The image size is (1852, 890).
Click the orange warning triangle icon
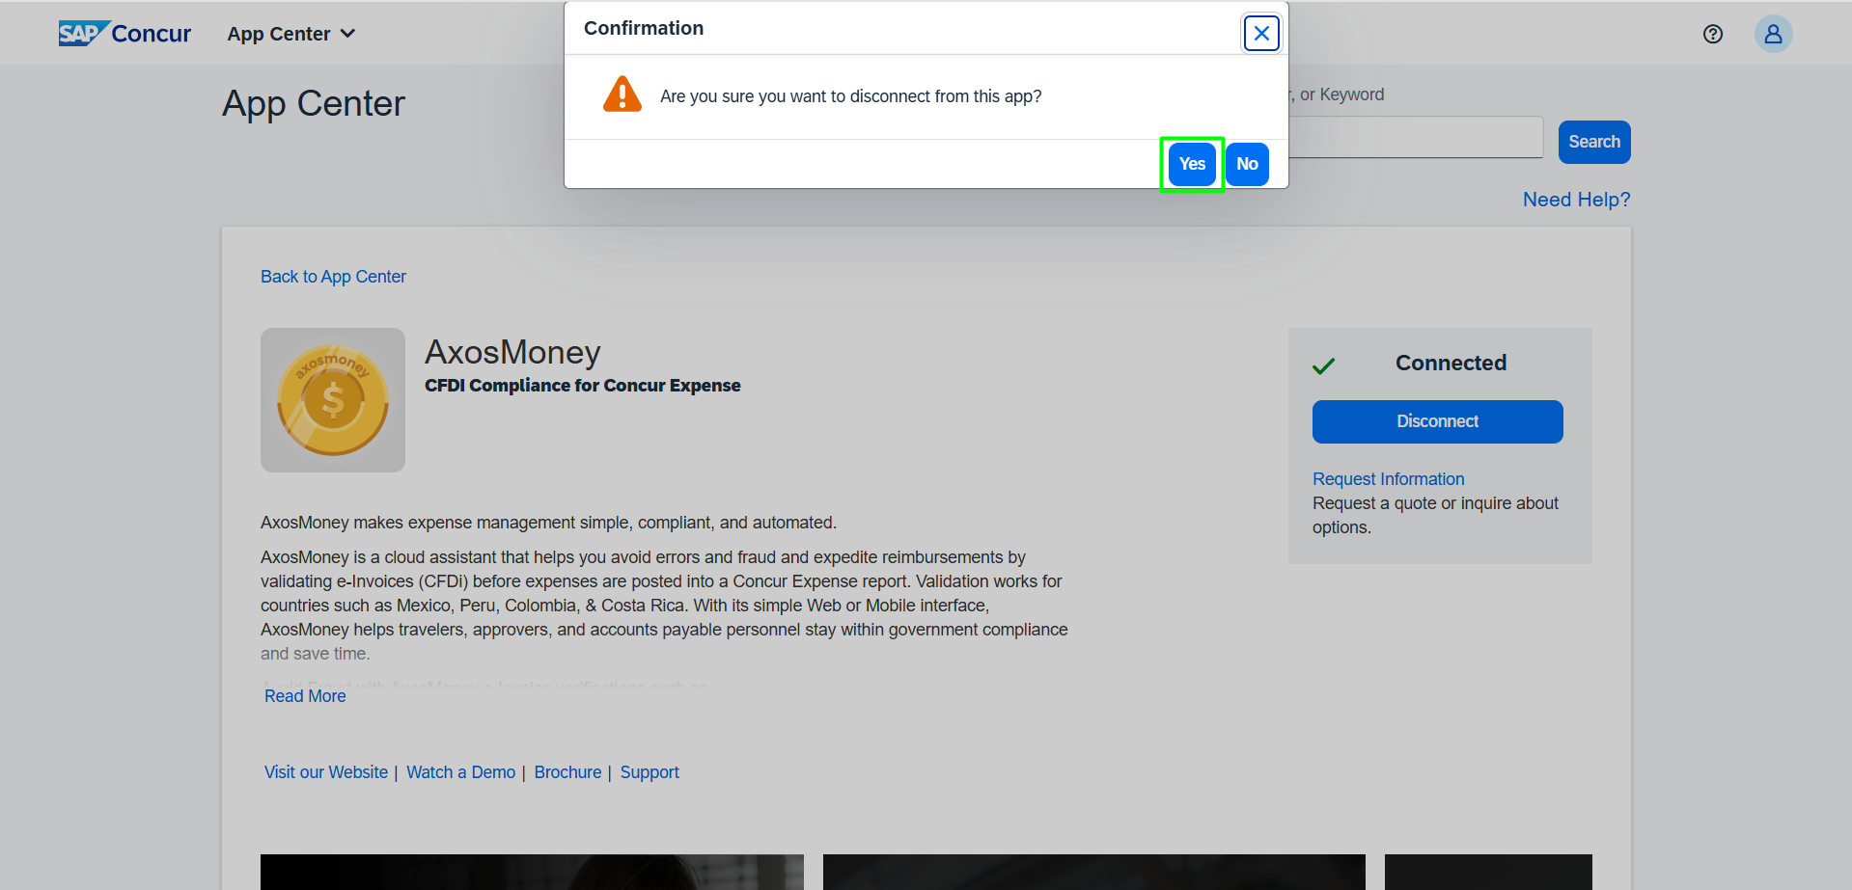tap(622, 95)
